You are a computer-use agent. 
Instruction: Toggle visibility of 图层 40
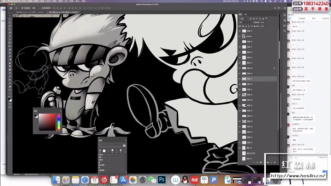(x=240, y=74)
